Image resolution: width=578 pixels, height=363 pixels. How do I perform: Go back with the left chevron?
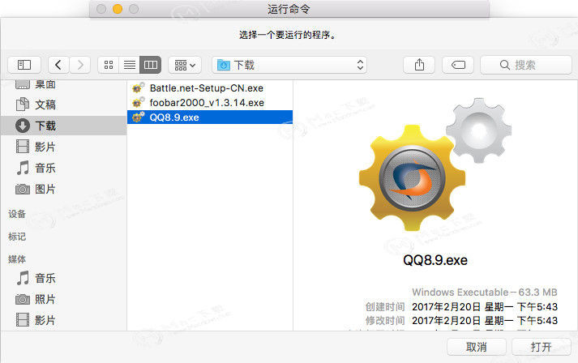(58, 65)
